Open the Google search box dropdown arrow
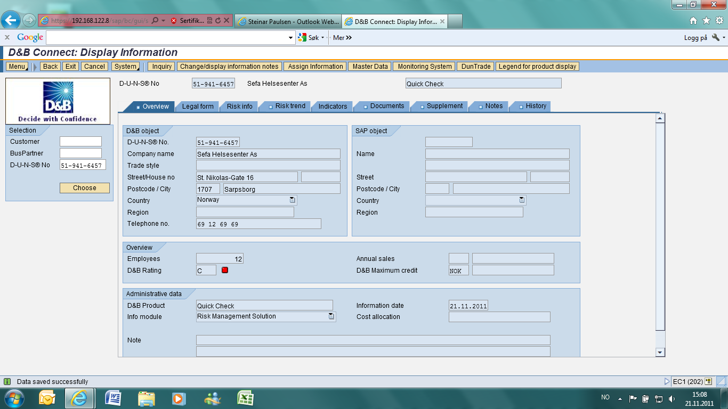728x409 pixels. pos(290,37)
